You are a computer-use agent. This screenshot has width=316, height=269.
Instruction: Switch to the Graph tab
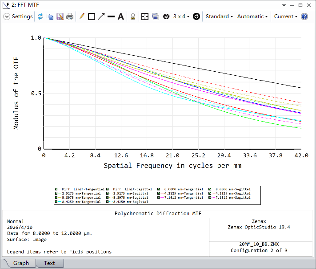coord(21,263)
